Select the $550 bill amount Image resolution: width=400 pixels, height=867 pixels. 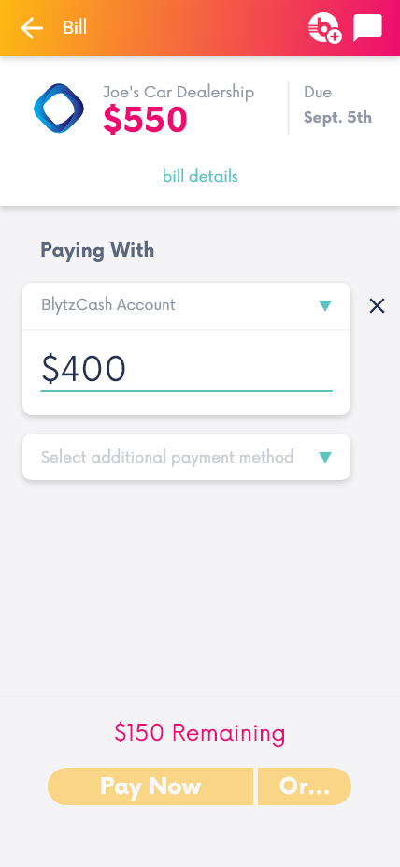145,120
